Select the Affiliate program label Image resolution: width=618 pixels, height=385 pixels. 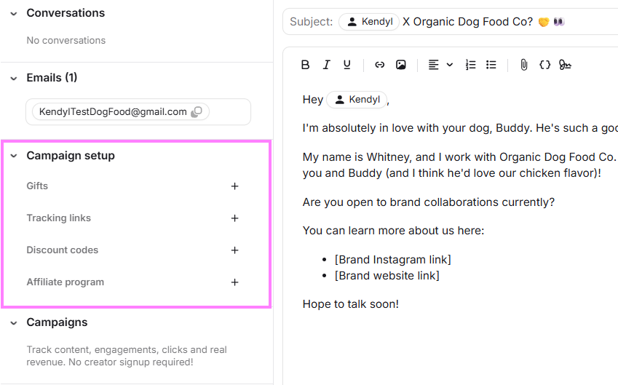[65, 282]
